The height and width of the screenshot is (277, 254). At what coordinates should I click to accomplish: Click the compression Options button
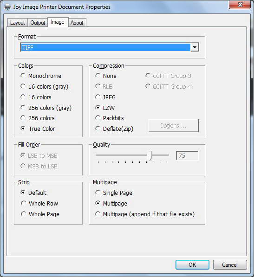173,126
